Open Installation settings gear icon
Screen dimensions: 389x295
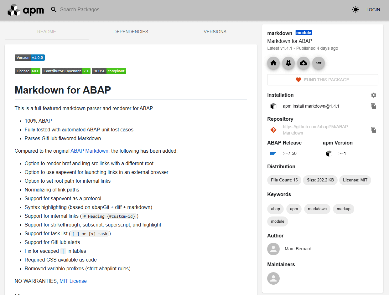pos(374,95)
